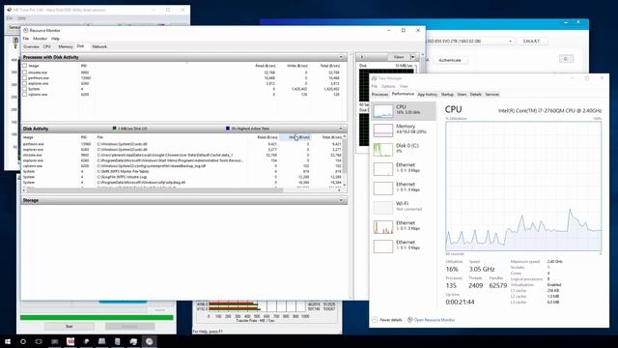Open Cortana search circle on taskbar
Viewport: 618px width, 348px height.
coord(23,341)
